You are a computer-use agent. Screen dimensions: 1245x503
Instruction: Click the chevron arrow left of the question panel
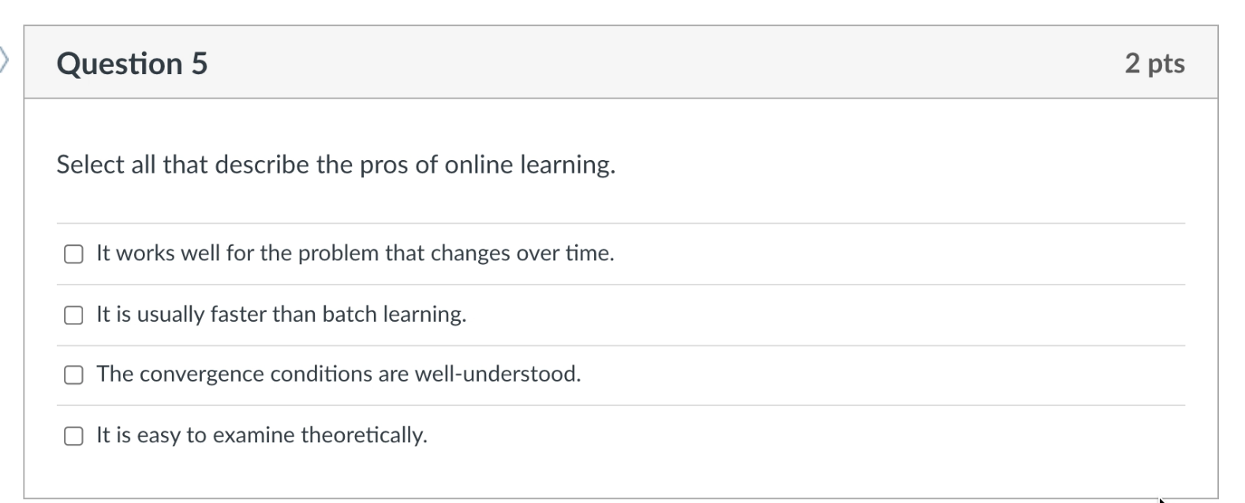tap(4, 59)
